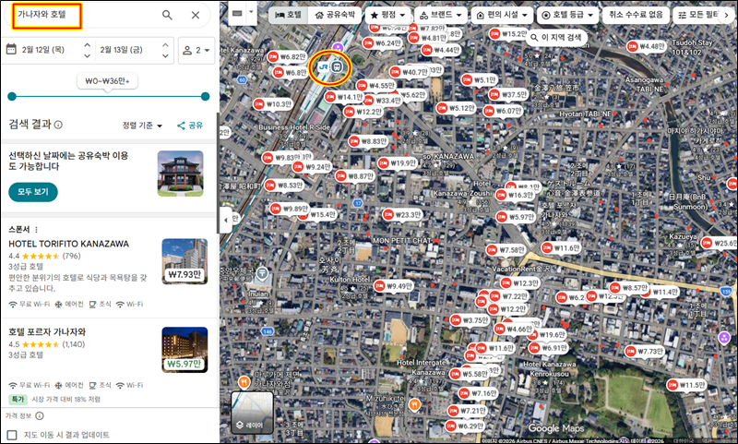Open the 호텔 등급 class filter
The image size is (738, 444).
[567, 15]
